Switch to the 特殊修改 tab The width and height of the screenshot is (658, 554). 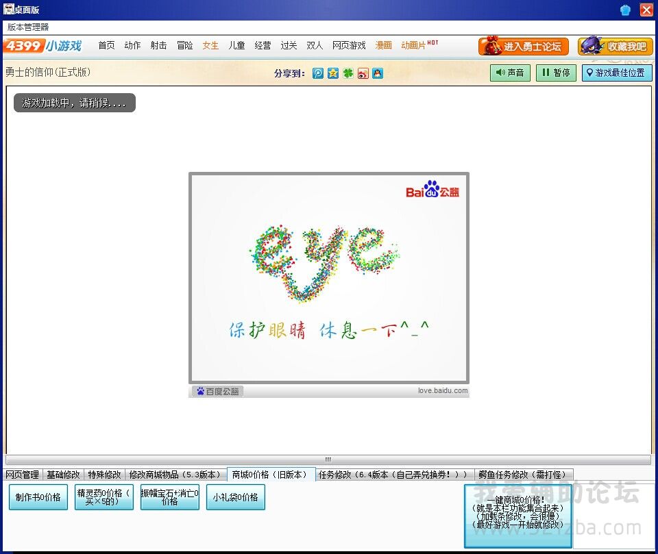104,475
